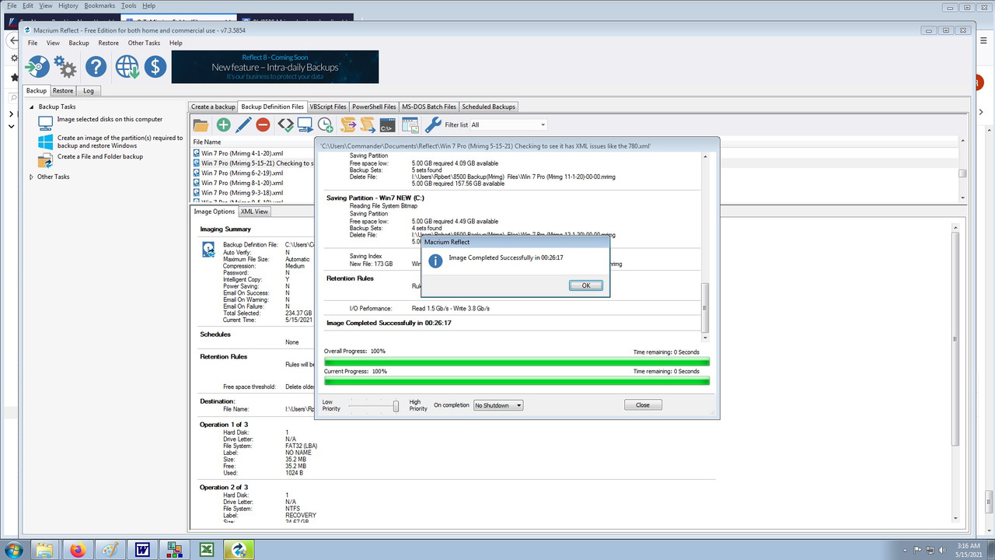Image resolution: width=995 pixels, height=560 pixels.
Task: Click the clock icon to schedule backup
Action: click(326, 124)
